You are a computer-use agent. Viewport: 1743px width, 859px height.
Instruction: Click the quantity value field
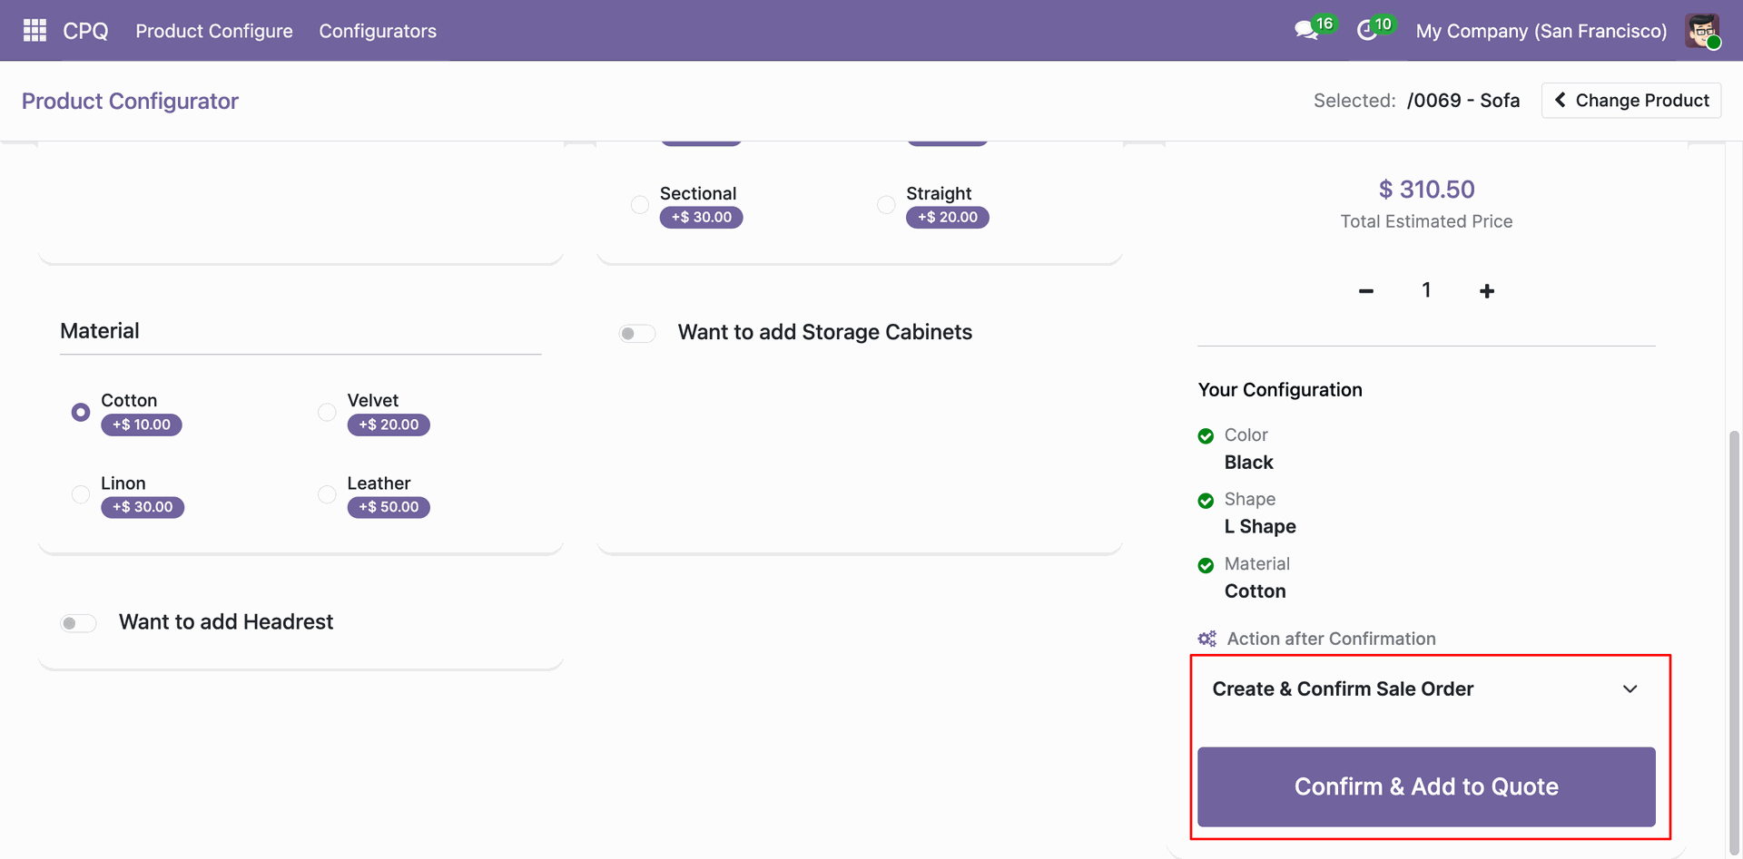(1426, 290)
